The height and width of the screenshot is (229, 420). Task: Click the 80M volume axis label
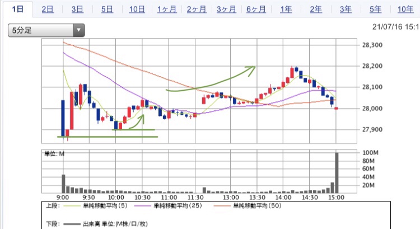(x=368, y=161)
